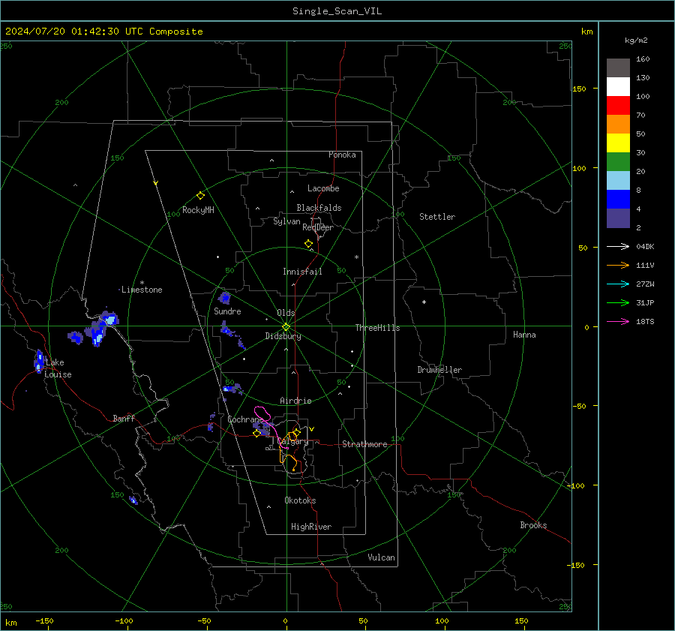Viewport: 675px width, 631px height.
Task: Click the magenta 18TS track arrow in legend
Action: (x=618, y=321)
